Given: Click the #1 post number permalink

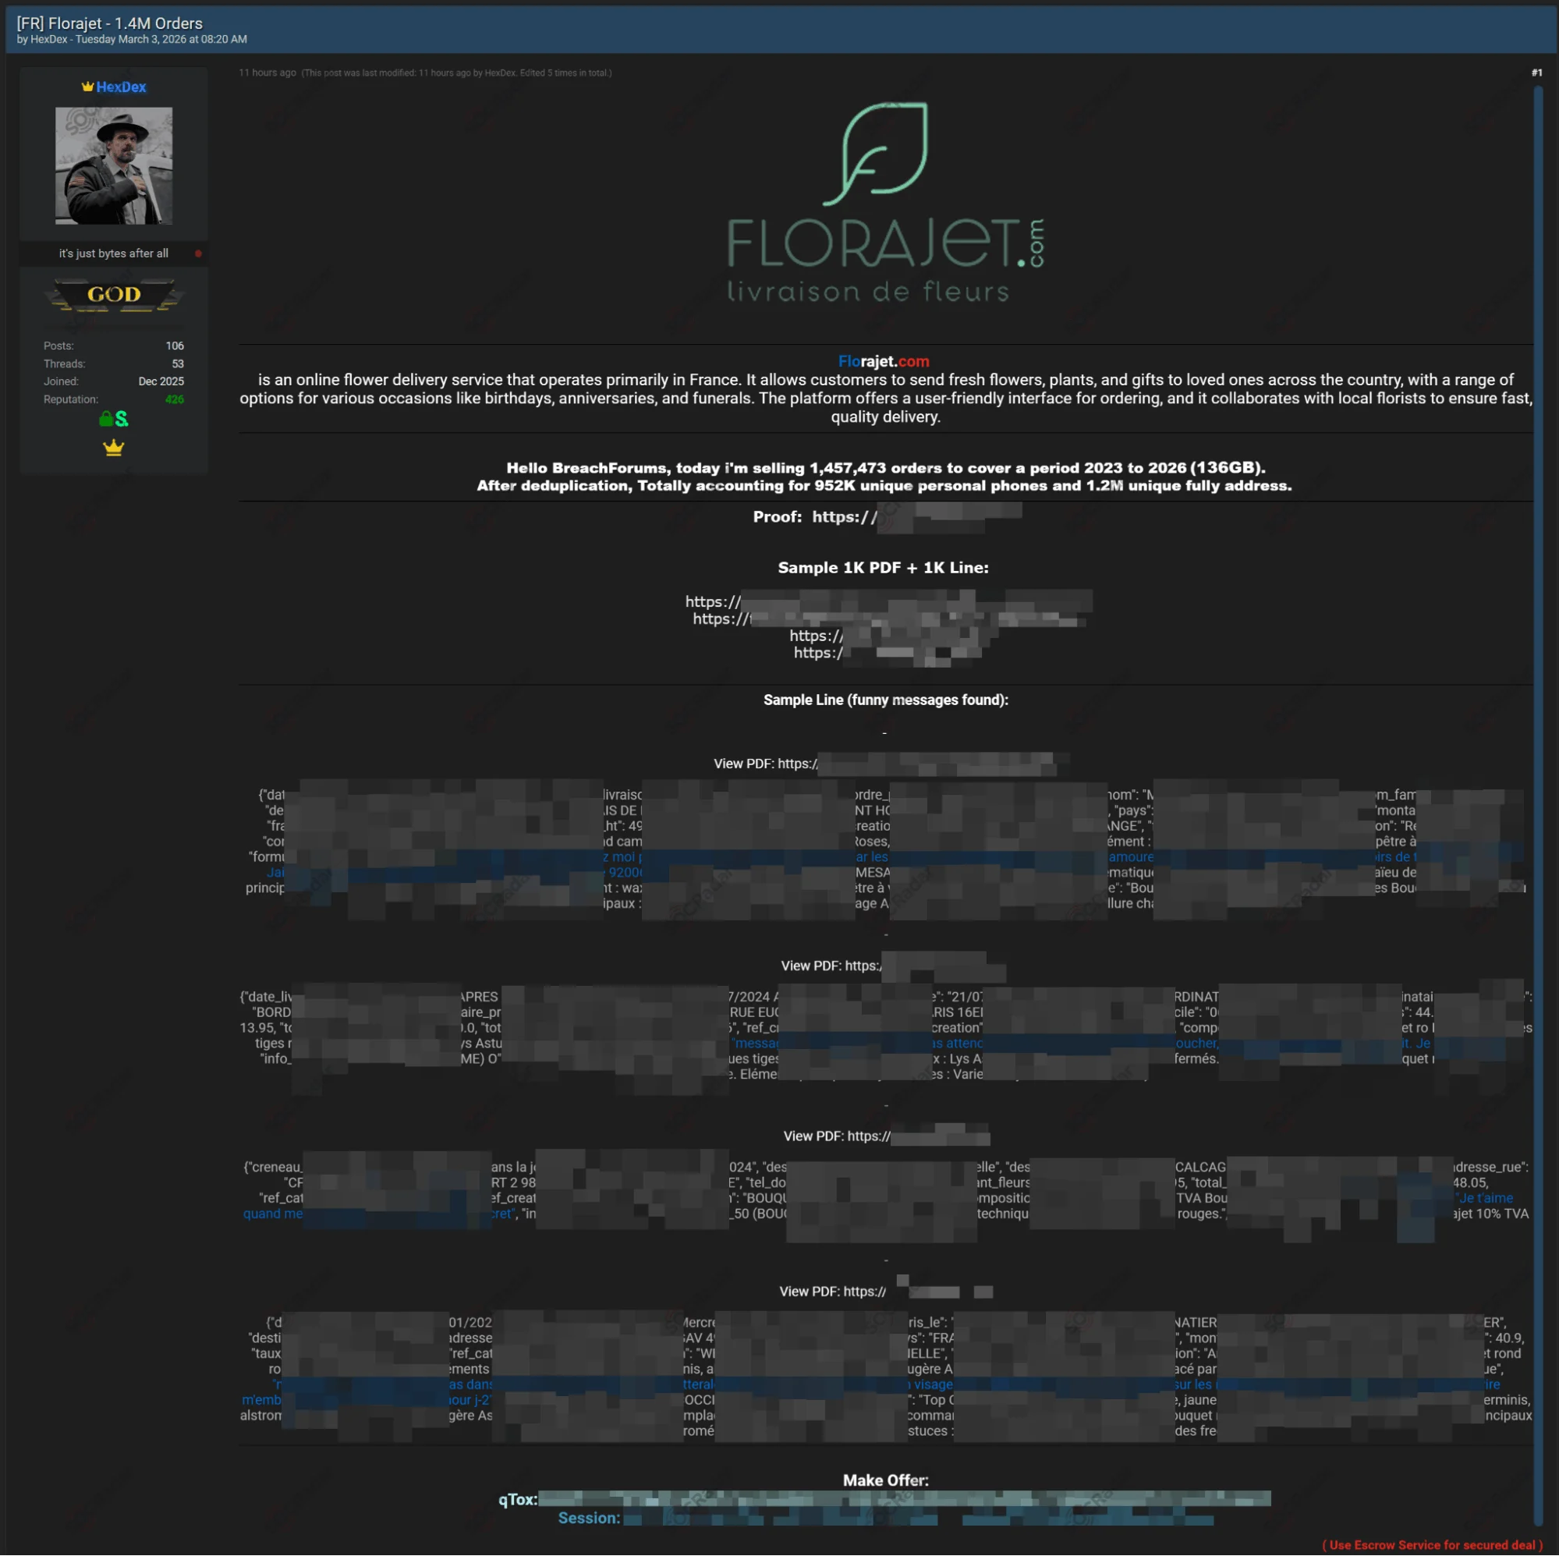Looking at the screenshot, I should 1536,73.
